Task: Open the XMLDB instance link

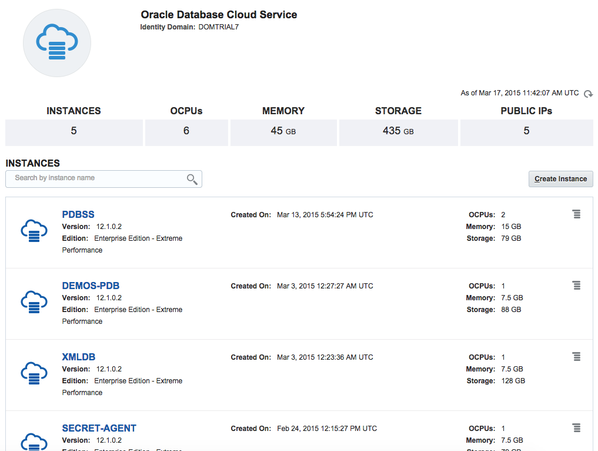Action: pyautogui.click(x=78, y=357)
